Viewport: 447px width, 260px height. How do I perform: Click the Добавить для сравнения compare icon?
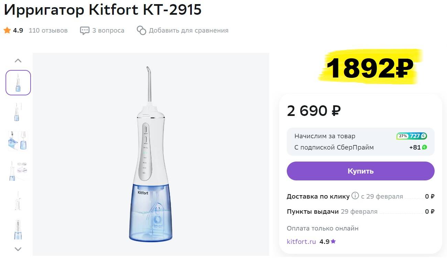pyautogui.click(x=141, y=31)
